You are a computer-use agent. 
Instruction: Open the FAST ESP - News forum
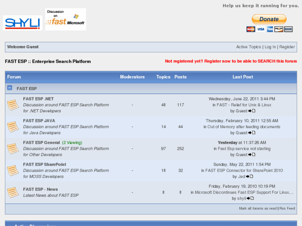tap(40, 189)
